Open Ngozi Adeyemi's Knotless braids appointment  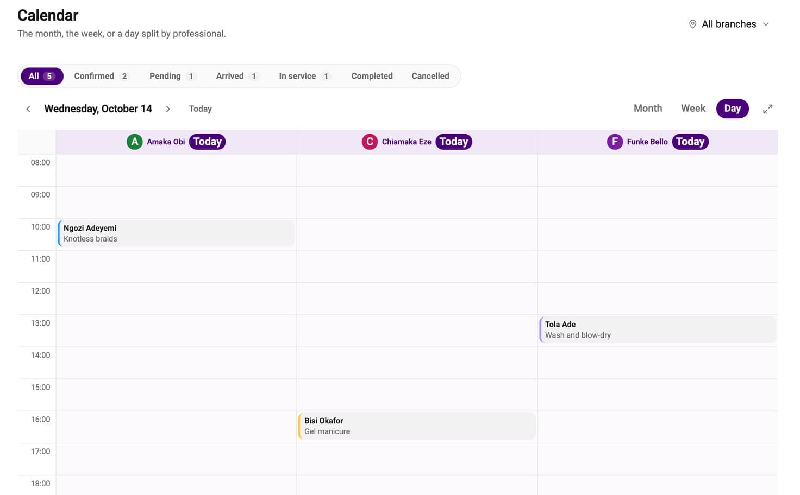click(176, 233)
